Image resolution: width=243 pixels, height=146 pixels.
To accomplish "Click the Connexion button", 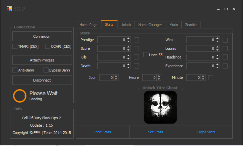I will point(42,36).
